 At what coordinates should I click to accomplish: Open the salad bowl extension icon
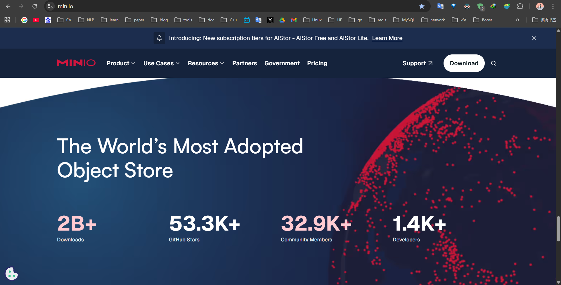tap(507, 6)
